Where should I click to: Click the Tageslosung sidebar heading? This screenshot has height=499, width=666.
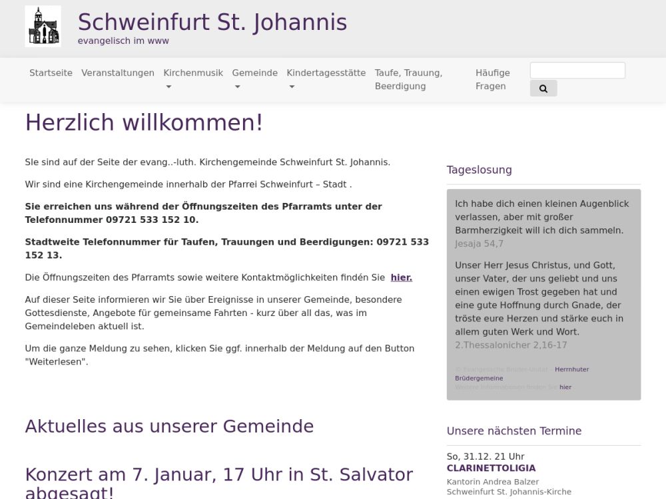point(479,170)
